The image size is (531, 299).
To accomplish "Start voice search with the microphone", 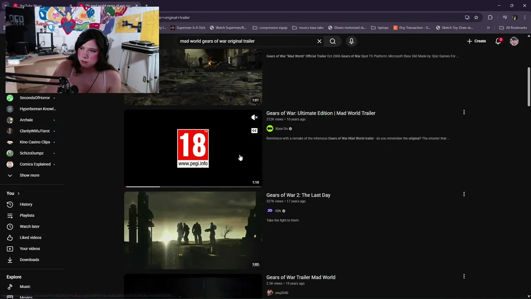I will coord(351,41).
